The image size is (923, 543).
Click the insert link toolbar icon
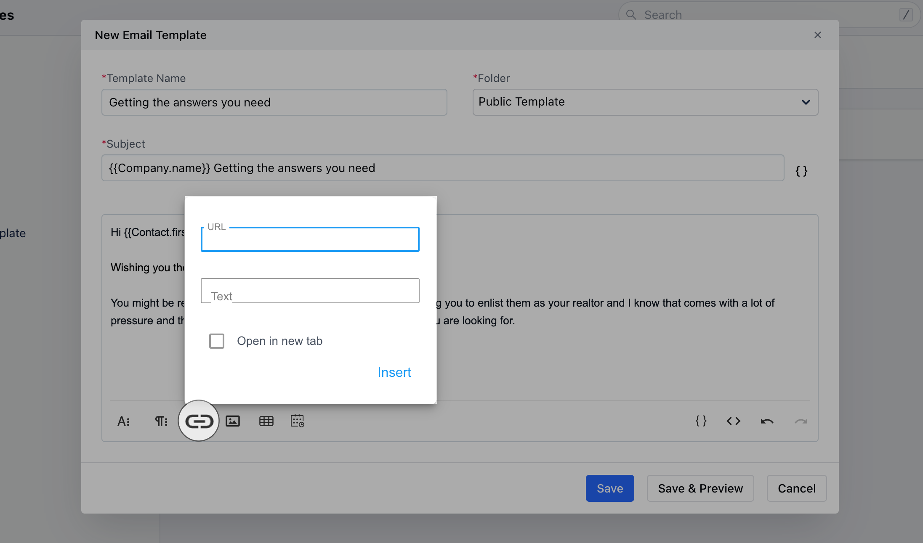[x=199, y=421]
